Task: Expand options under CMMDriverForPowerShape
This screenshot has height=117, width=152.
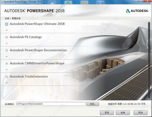Action: click(7, 70)
